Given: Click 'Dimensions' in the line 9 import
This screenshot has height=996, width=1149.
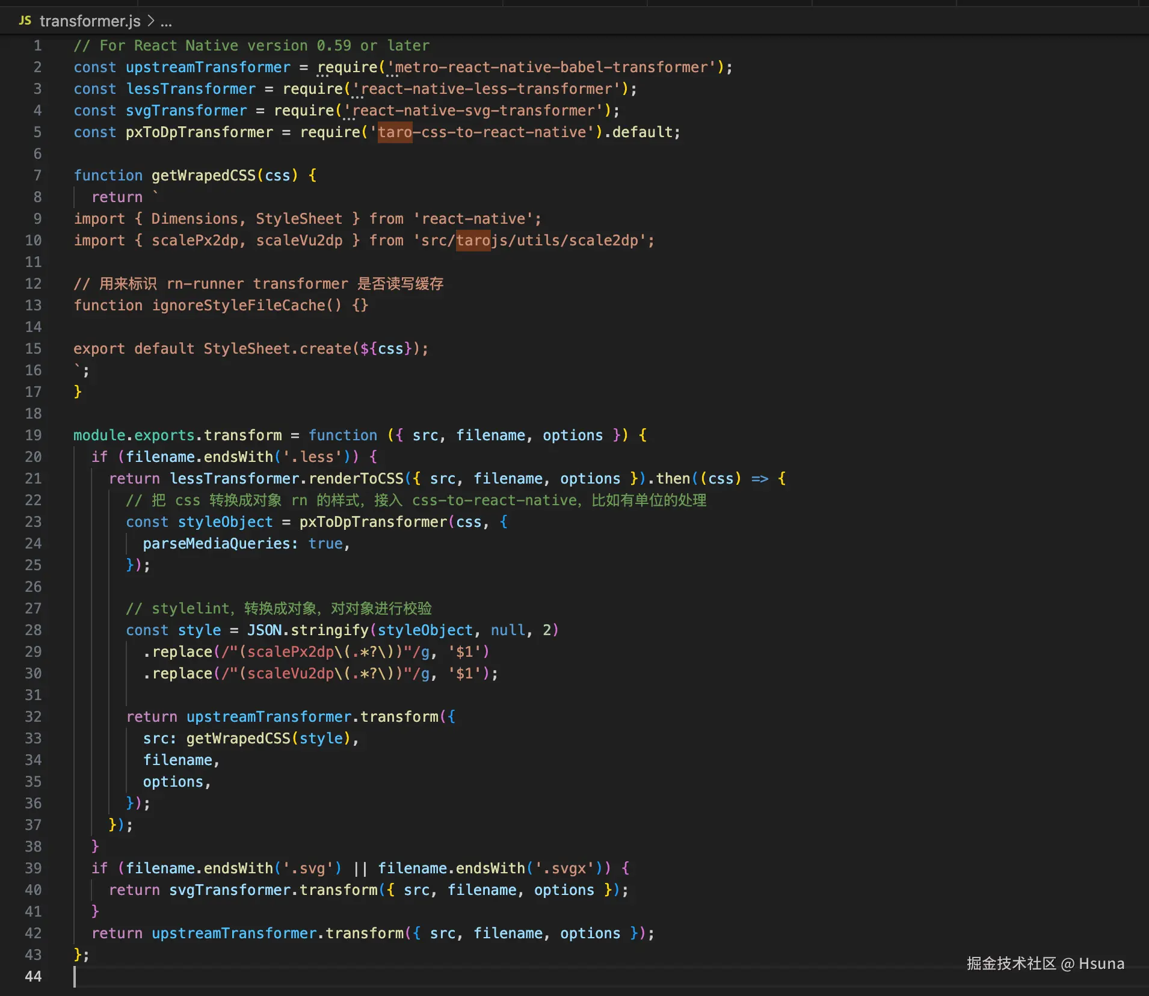Looking at the screenshot, I should 195,219.
